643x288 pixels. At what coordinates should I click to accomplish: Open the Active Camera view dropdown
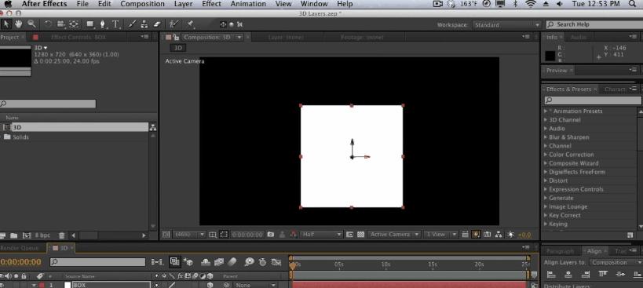(394, 235)
